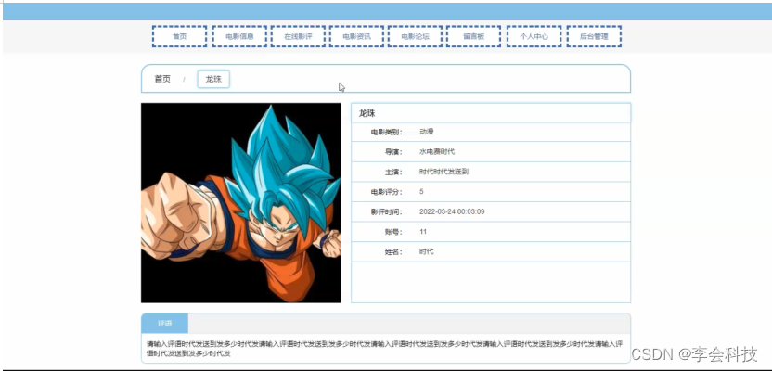Open the 在线影评 navigation item

(x=298, y=36)
